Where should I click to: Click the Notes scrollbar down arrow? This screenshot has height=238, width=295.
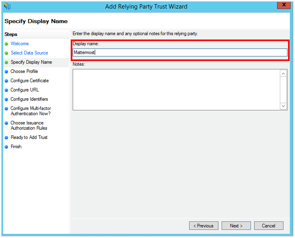[283, 106]
